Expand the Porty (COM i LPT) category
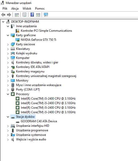Image resolution: width=138 pixels, height=161 pixels. (8, 90)
